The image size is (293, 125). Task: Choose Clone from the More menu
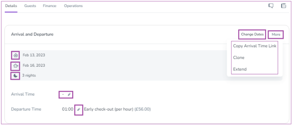[x=239, y=58]
